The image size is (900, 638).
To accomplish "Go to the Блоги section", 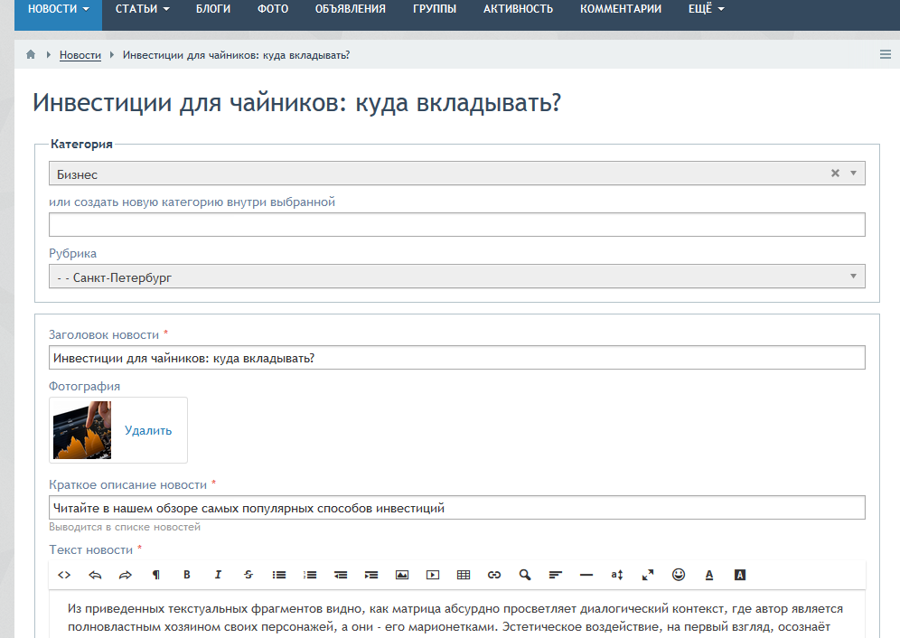I will click(x=213, y=9).
